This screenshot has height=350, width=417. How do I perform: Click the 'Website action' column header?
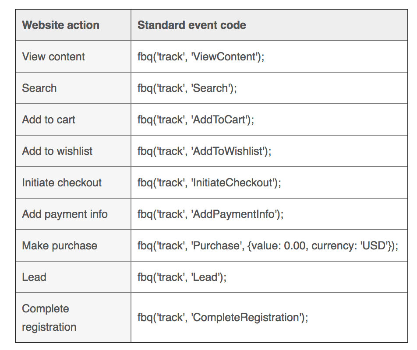tap(61, 25)
